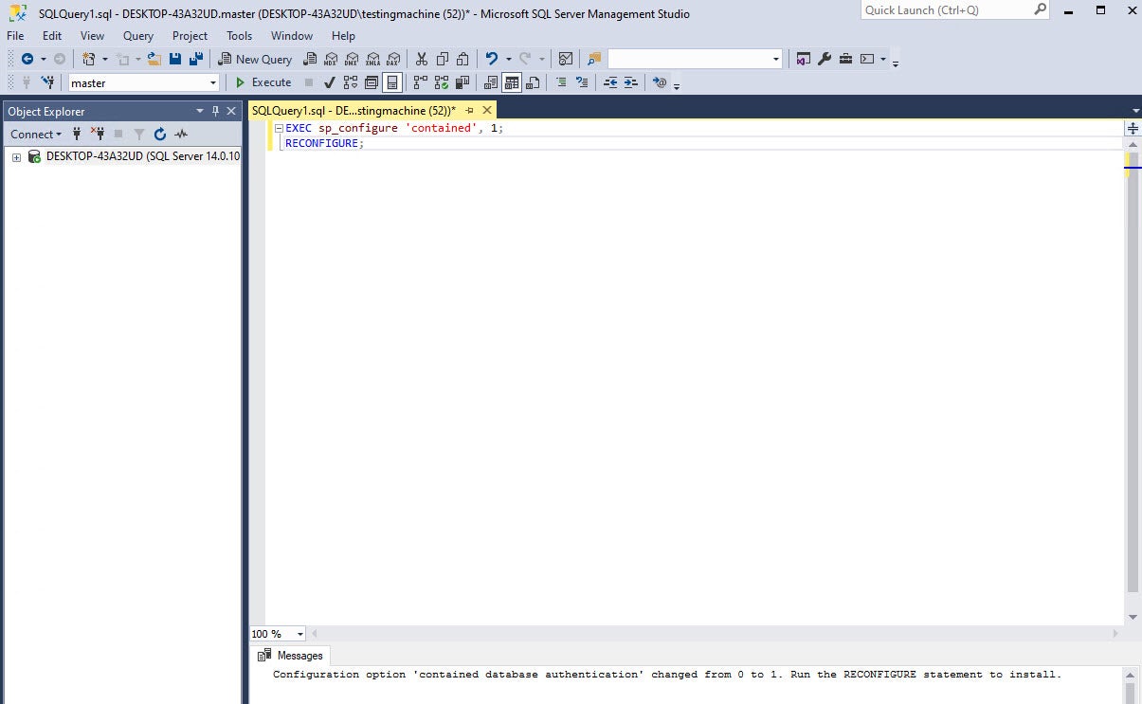Open the master database dropdown
The width and height of the screenshot is (1142, 704).
[x=213, y=83]
